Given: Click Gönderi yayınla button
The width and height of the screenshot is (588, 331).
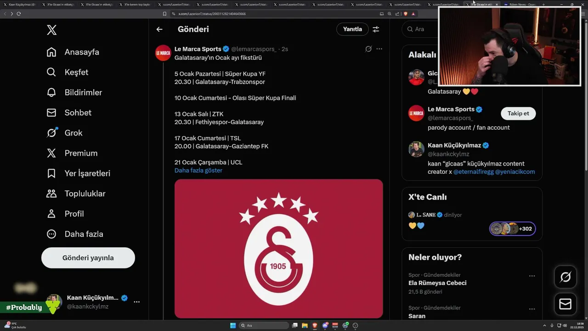Looking at the screenshot, I should [88, 258].
